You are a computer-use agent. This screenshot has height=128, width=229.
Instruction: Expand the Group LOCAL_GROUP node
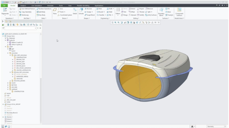[3, 105]
